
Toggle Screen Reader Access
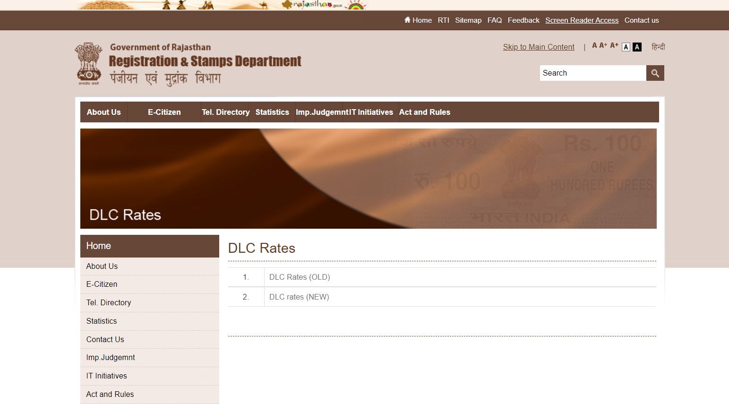(582, 20)
